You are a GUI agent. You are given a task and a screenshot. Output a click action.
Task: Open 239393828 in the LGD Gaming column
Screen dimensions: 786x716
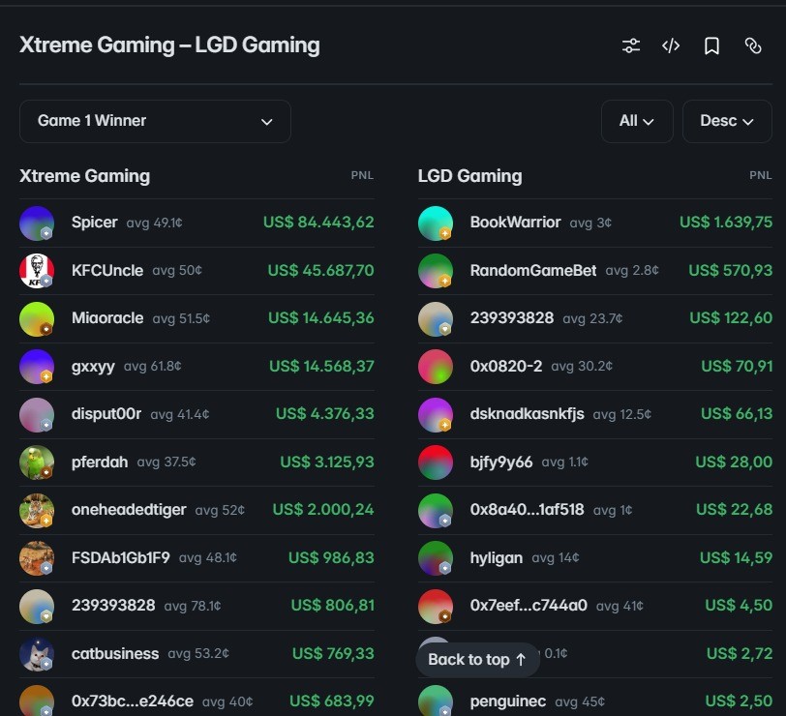point(512,318)
